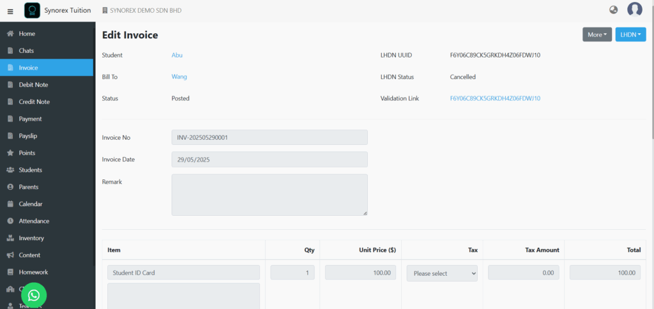
Task: Click the Payslip sidebar icon
Action: (10, 136)
